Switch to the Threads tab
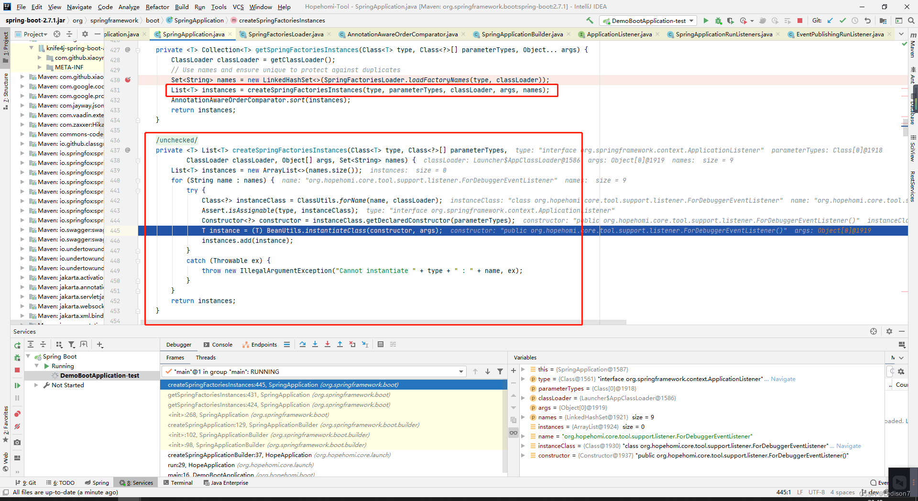The image size is (918, 501). click(x=206, y=357)
